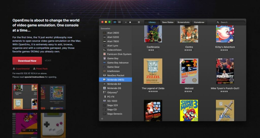Set star rating under Metroid
The width and height of the screenshot is (260, 138).
[x=189, y=91]
